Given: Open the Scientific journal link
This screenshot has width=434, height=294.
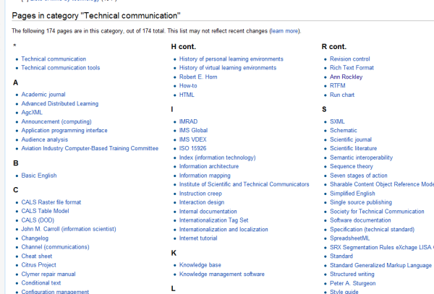Looking at the screenshot, I should [x=350, y=139].
